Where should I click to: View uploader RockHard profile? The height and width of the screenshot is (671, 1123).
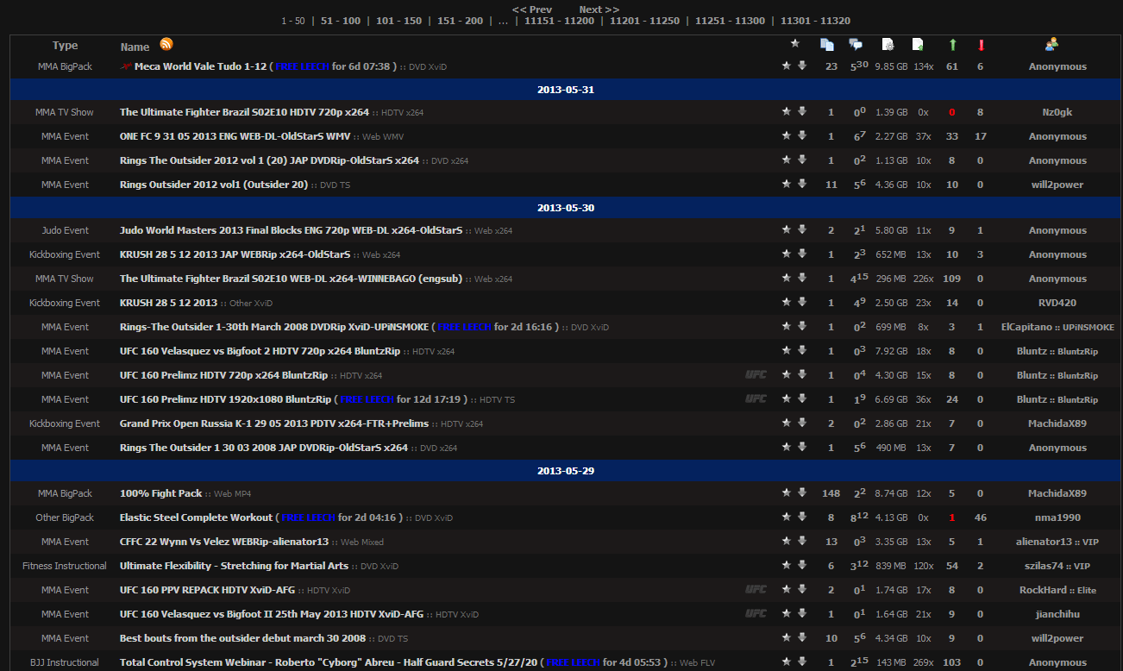point(1045,590)
